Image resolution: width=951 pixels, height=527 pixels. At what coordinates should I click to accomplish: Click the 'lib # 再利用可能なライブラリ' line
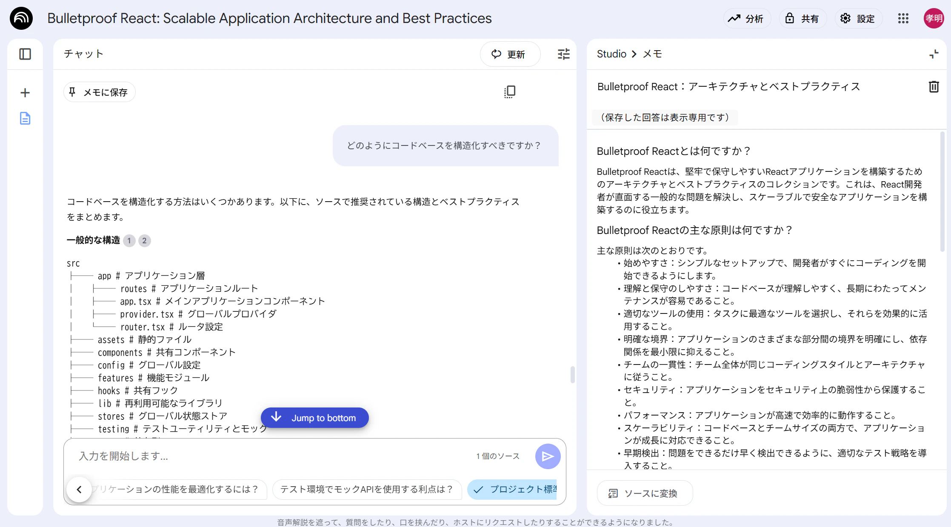coord(160,404)
